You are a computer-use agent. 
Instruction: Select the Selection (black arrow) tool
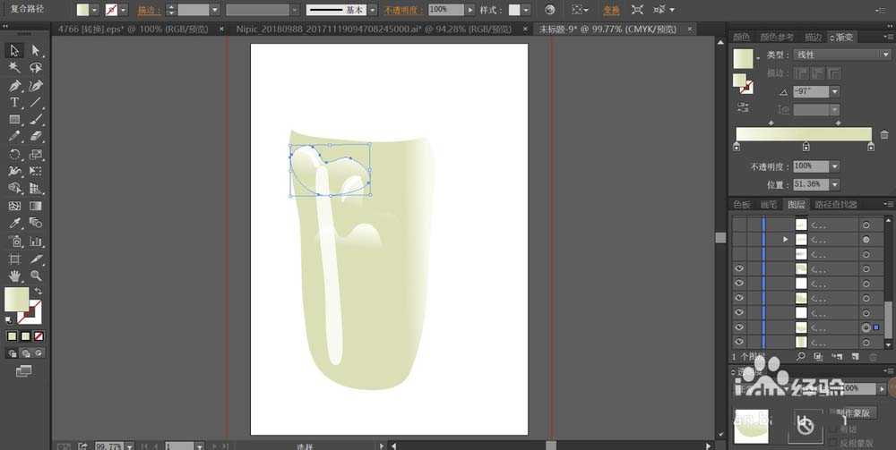coord(15,50)
